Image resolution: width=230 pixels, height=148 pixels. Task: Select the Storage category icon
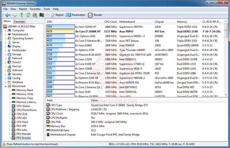[9, 54]
